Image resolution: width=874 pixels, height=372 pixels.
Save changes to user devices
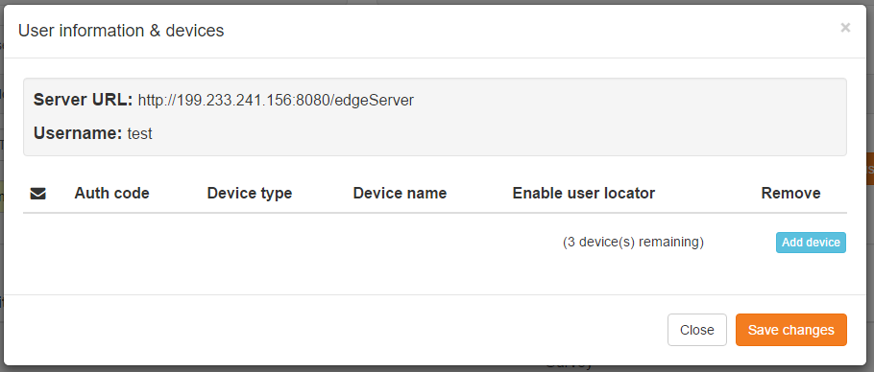[x=791, y=330]
